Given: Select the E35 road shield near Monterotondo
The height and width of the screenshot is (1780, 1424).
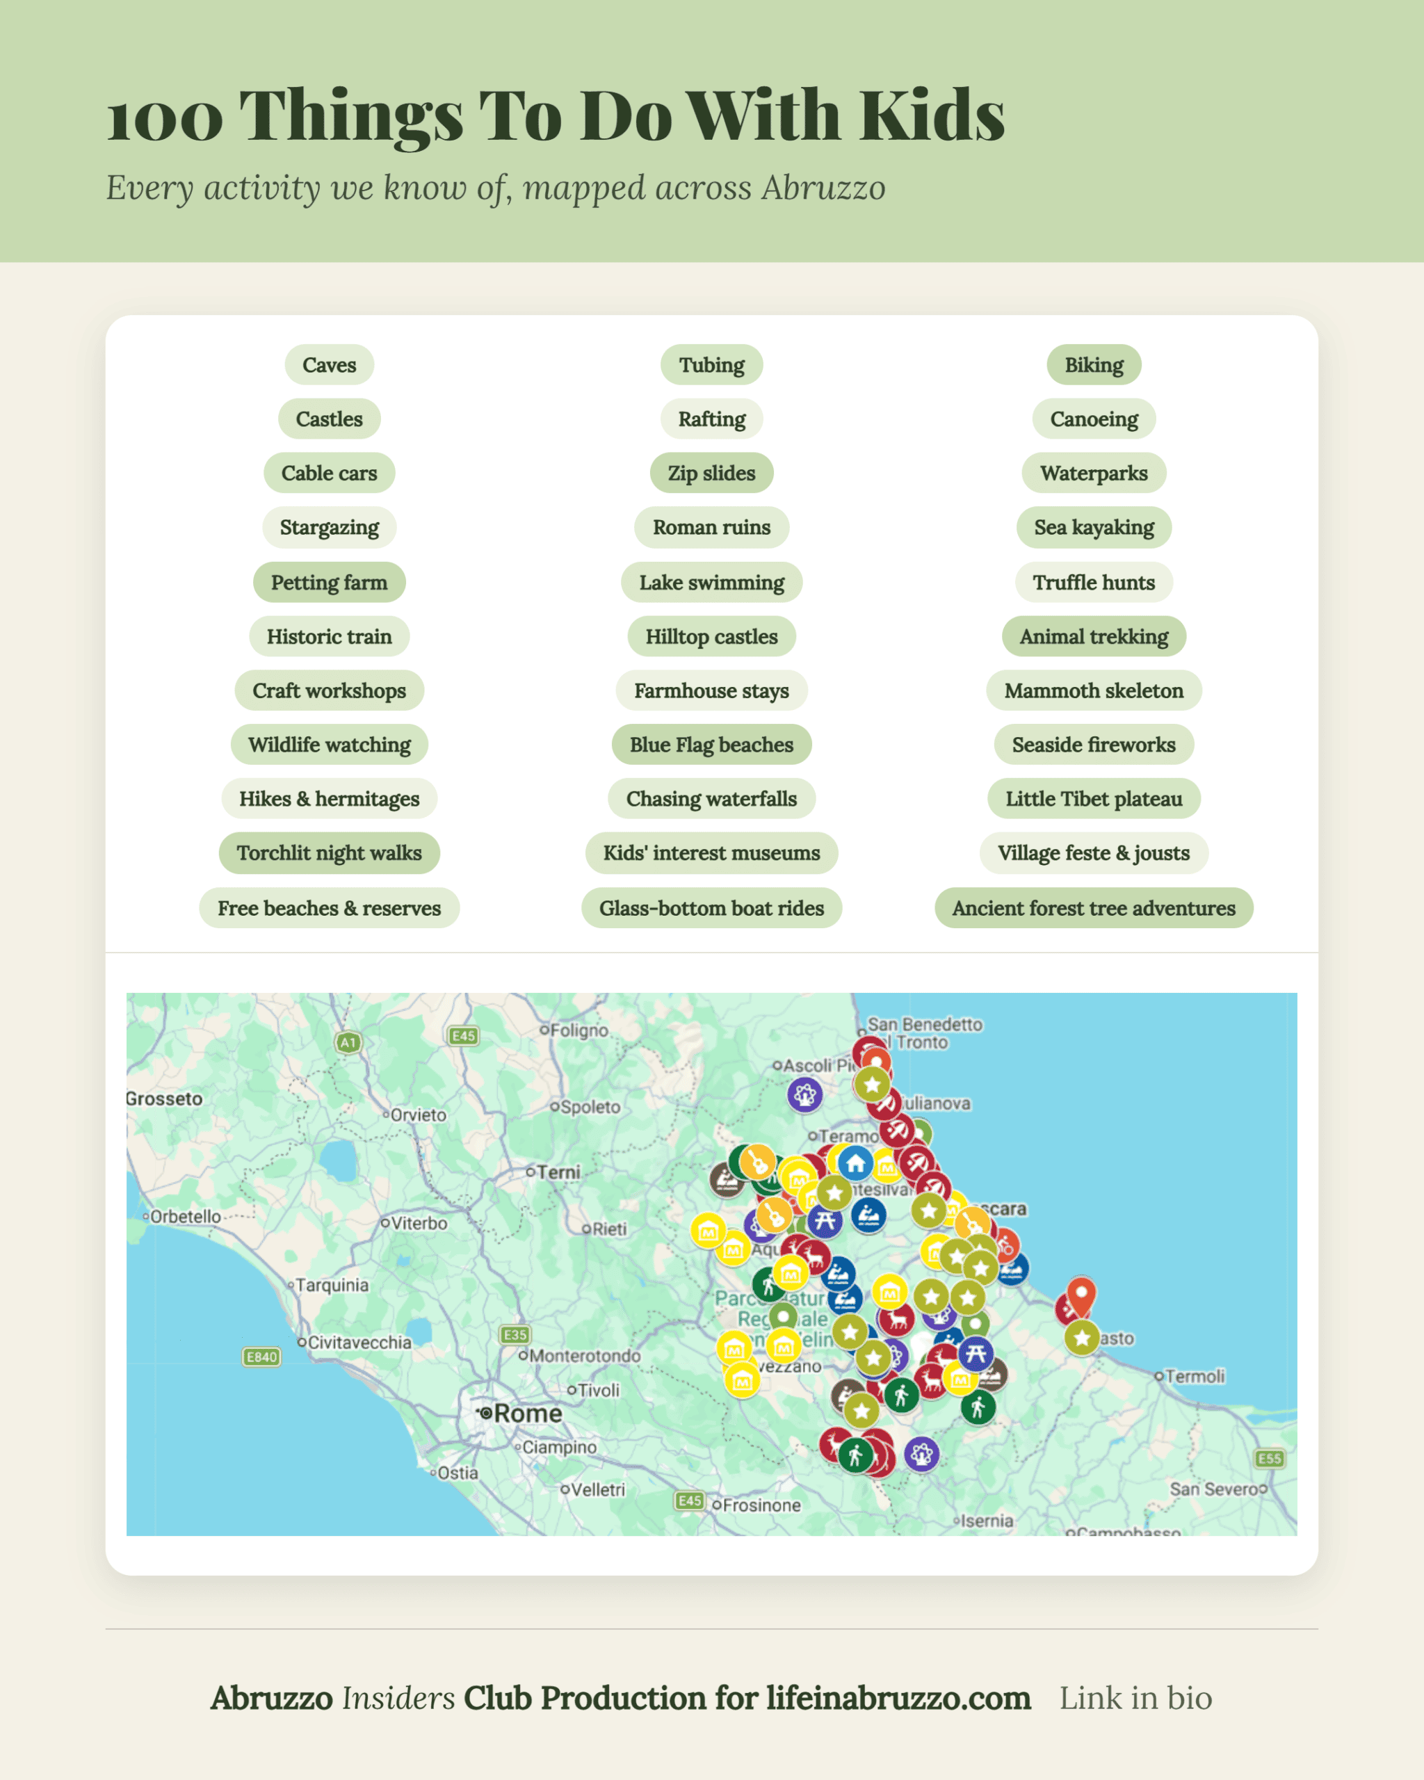Looking at the screenshot, I should [515, 1334].
